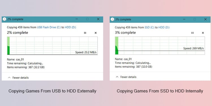This screenshot has height=106, width=212.
Task: Collapse Fewer details in the 2% complete dialog
Action: [18, 78]
